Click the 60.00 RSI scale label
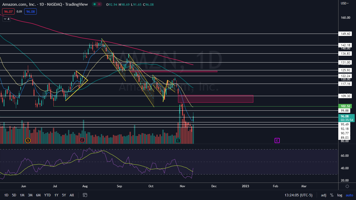Image resolution: width=356 pixels, height=200 pixels. (345, 155)
